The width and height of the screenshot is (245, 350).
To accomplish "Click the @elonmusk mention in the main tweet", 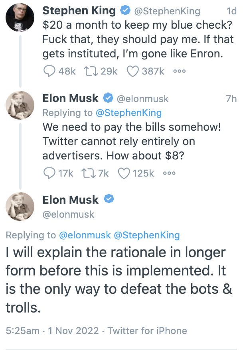I will click(x=85, y=235).
